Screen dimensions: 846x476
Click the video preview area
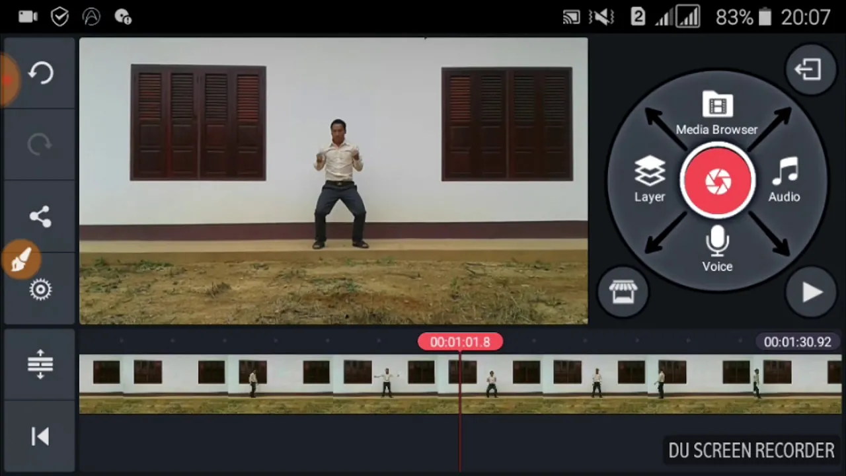point(334,181)
